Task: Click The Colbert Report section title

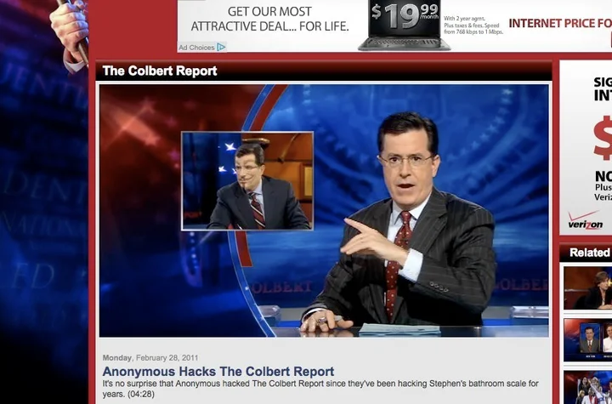Action: (160, 71)
